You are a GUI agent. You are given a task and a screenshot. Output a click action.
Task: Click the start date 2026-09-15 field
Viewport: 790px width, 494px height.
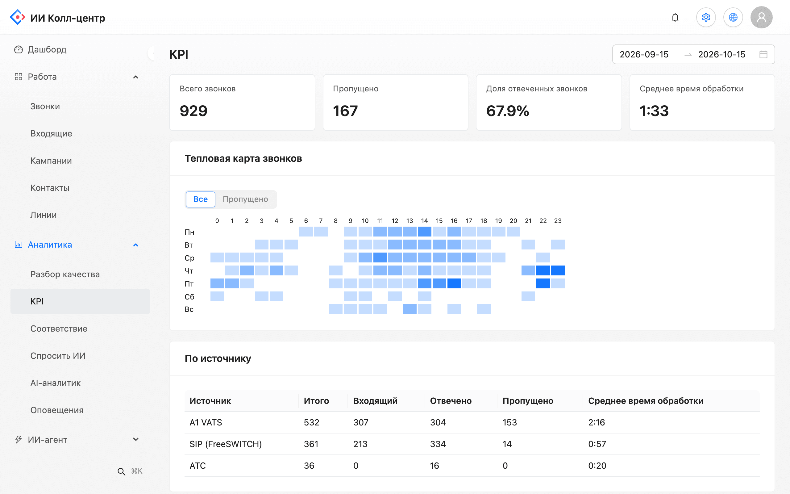click(x=644, y=54)
